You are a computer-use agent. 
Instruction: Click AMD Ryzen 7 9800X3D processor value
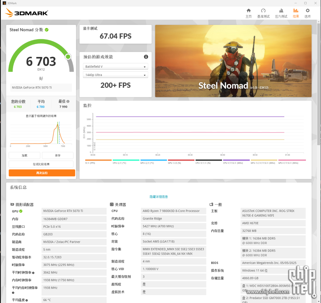coord(173,211)
